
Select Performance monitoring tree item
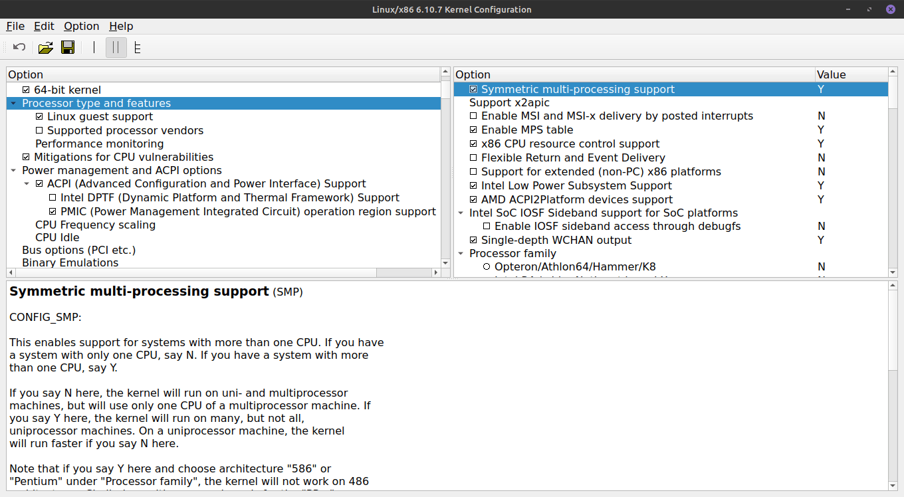pyautogui.click(x=99, y=144)
